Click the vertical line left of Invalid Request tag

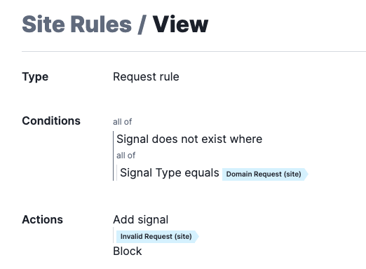click(114, 235)
